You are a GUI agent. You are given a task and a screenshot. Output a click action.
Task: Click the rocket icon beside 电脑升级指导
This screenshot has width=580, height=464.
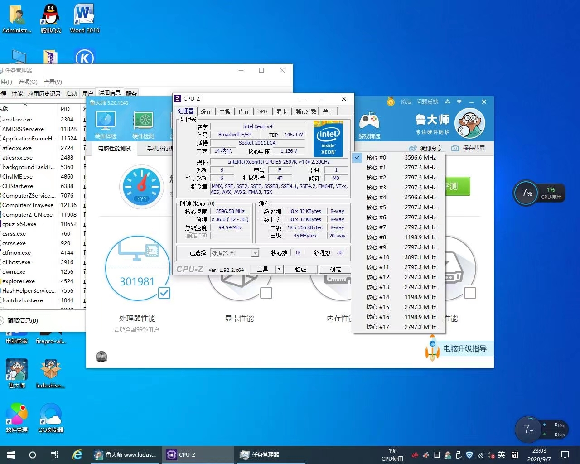click(432, 348)
